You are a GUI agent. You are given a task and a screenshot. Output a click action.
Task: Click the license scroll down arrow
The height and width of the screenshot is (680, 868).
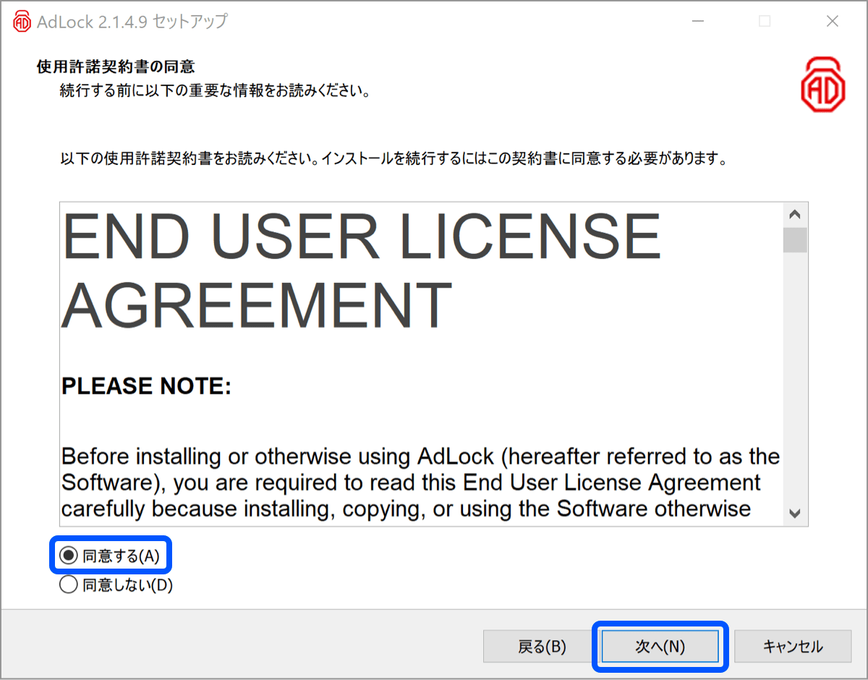(x=795, y=513)
